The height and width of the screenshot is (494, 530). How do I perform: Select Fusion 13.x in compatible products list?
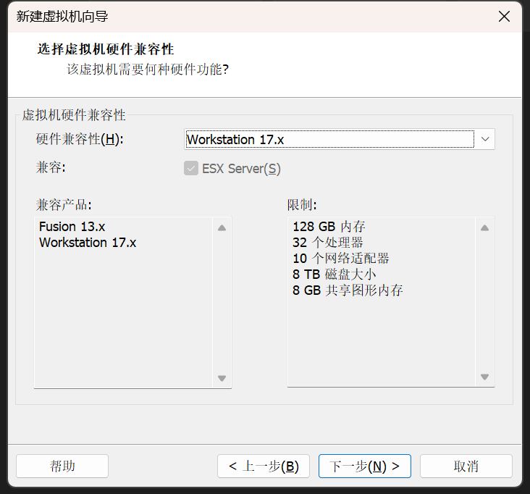72,227
